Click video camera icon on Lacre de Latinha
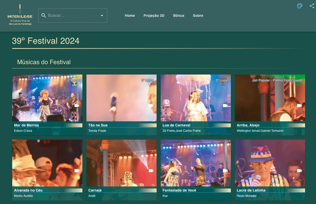Screen dimensions: 316x204 (x=299, y=171)
